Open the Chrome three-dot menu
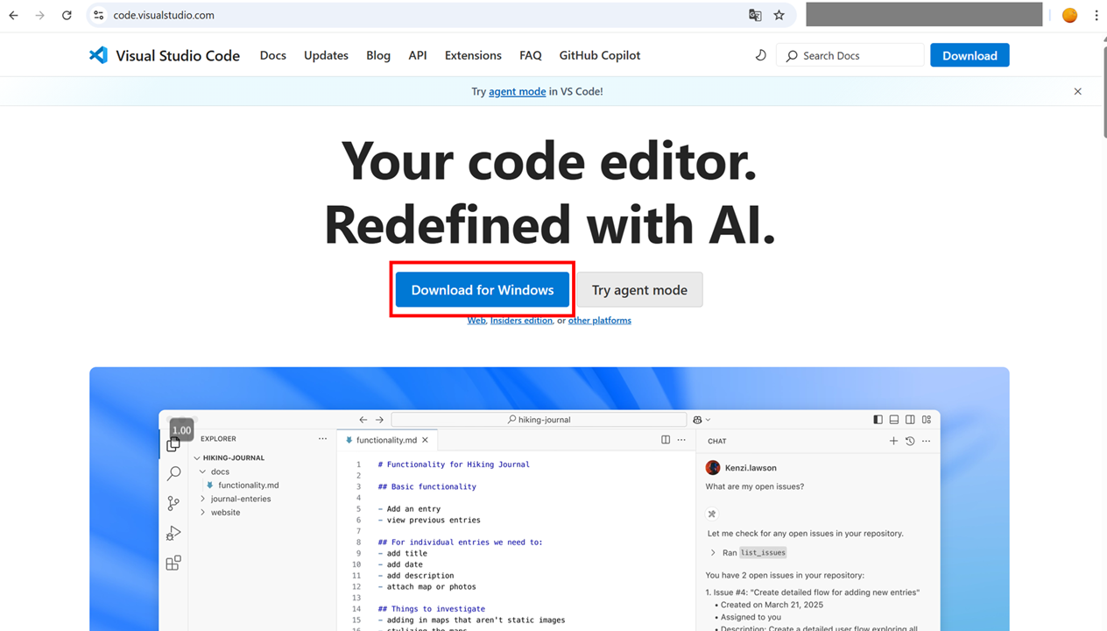Viewport: 1107px width, 631px height. click(x=1096, y=15)
